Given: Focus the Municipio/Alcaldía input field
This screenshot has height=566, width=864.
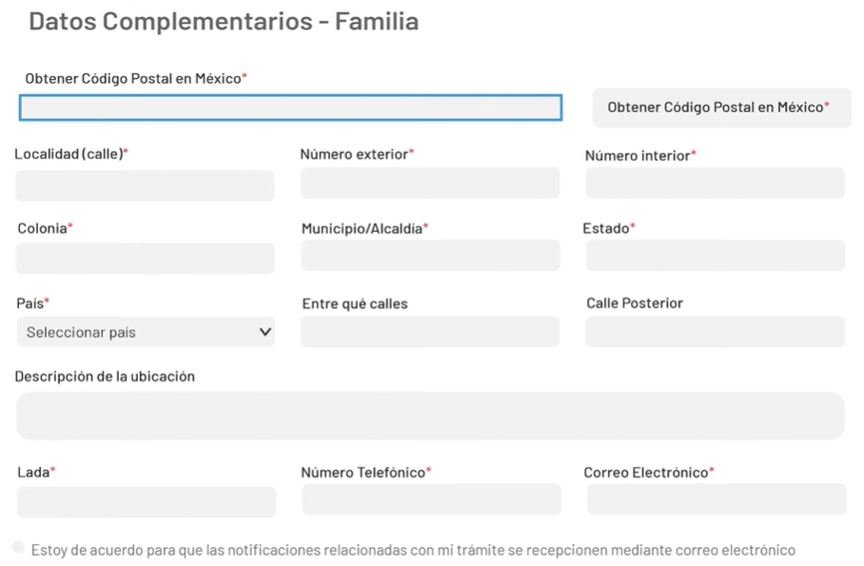Looking at the screenshot, I should pos(430,255).
